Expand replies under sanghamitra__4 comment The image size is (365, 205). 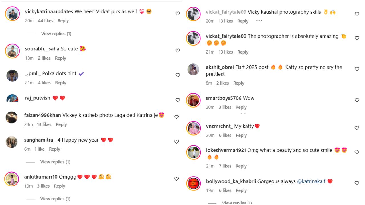tap(55, 162)
